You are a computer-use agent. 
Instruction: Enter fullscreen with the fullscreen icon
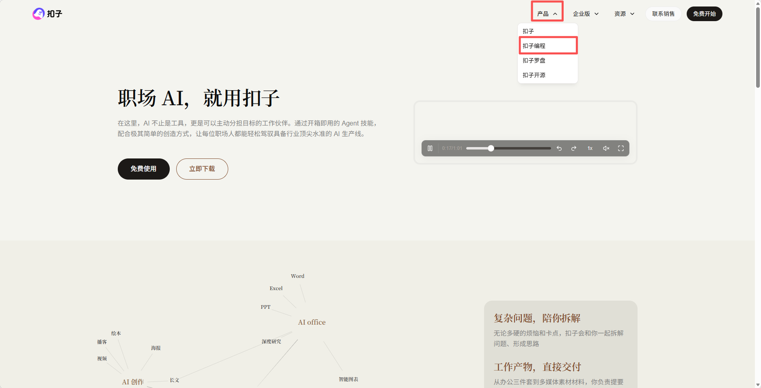(621, 148)
